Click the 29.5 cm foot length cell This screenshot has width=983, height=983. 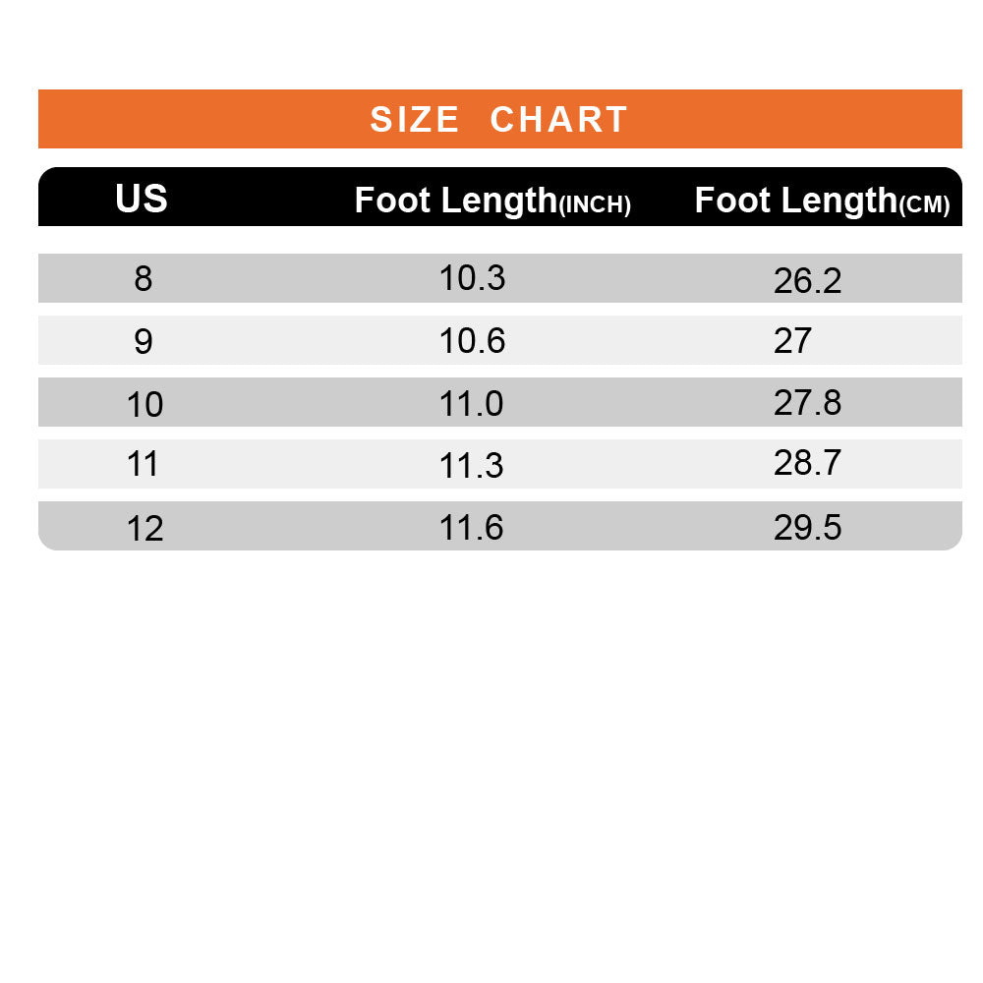(807, 528)
